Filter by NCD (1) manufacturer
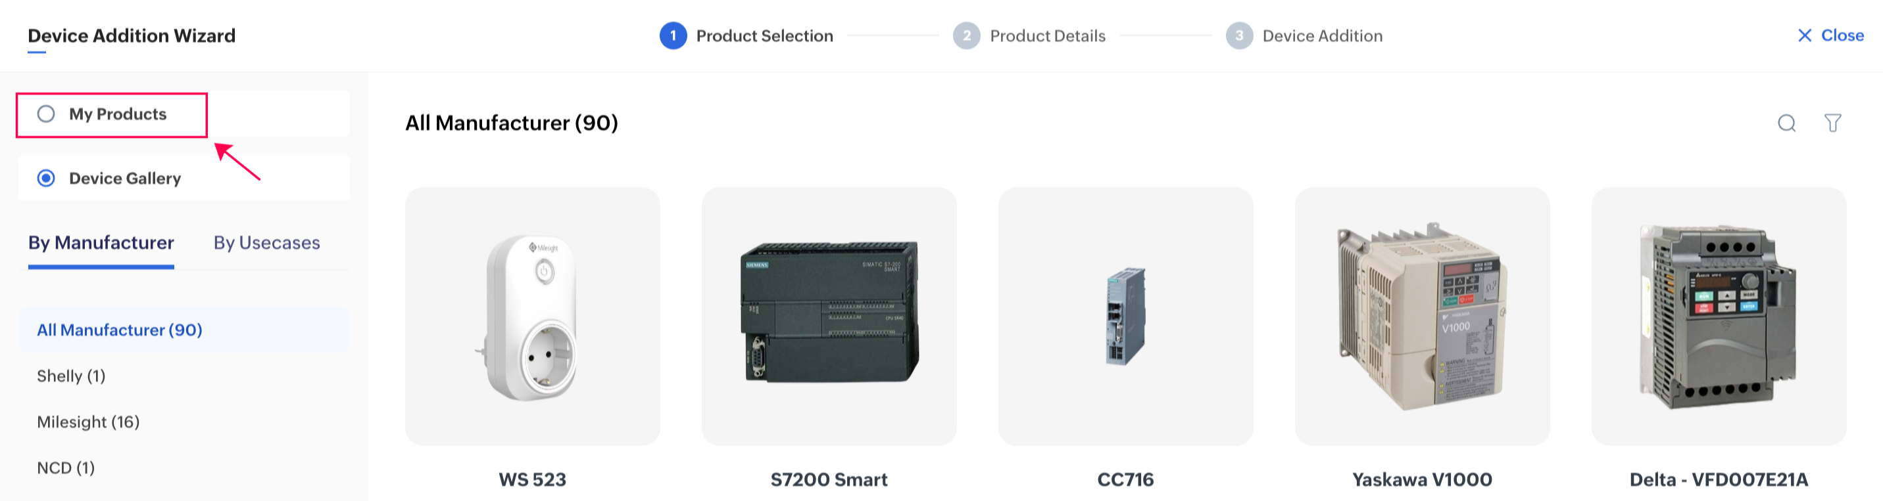The height and width of the screenshot is (501, 1883). [x=66, y=468]
